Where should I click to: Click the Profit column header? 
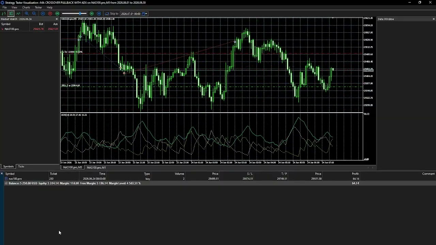pos(355,174)
